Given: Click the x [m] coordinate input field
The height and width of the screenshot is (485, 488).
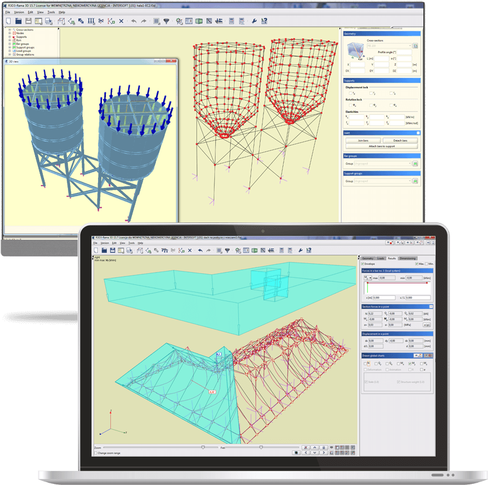Looking at the screenshot, I should coord(384,298).
